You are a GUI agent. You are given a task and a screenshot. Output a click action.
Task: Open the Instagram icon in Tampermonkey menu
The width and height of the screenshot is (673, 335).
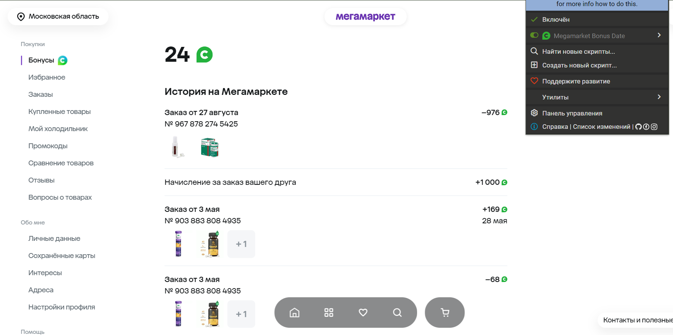click(654, 127)
